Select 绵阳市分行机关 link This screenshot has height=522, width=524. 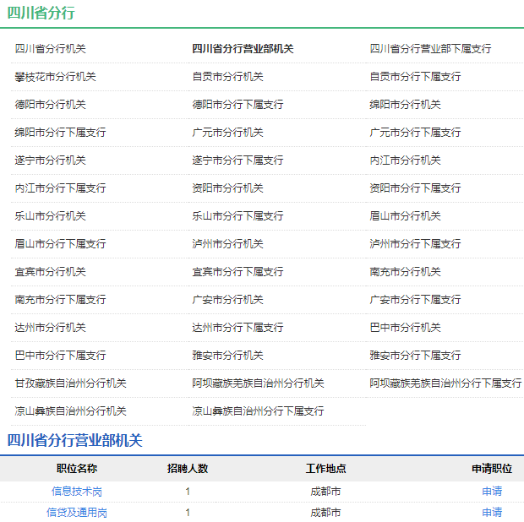405,105
